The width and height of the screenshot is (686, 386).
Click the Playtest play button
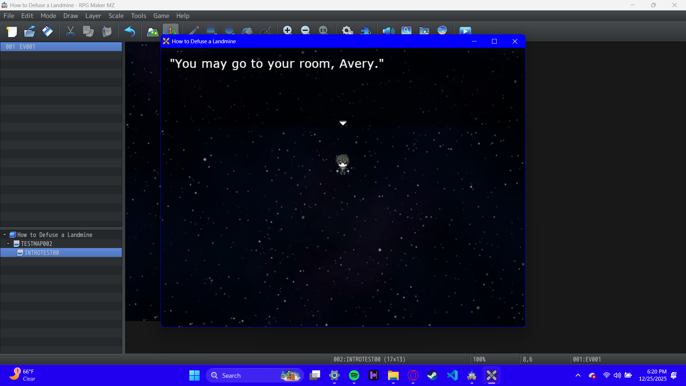click(465, 31)
